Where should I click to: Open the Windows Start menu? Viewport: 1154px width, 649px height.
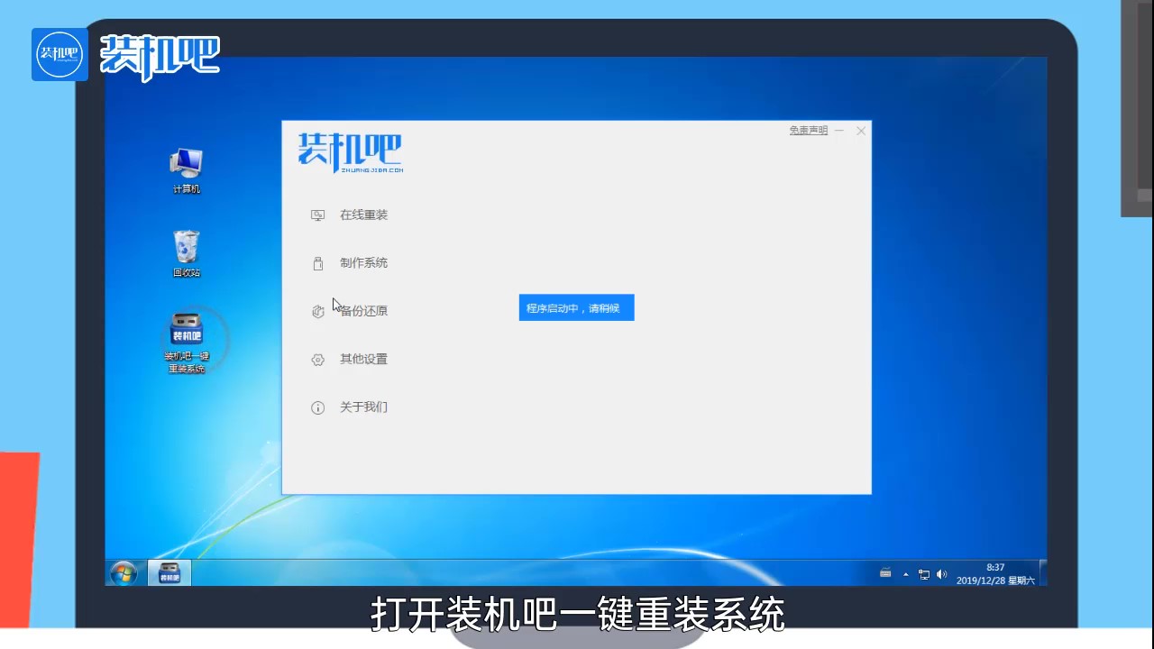point(122,573)
